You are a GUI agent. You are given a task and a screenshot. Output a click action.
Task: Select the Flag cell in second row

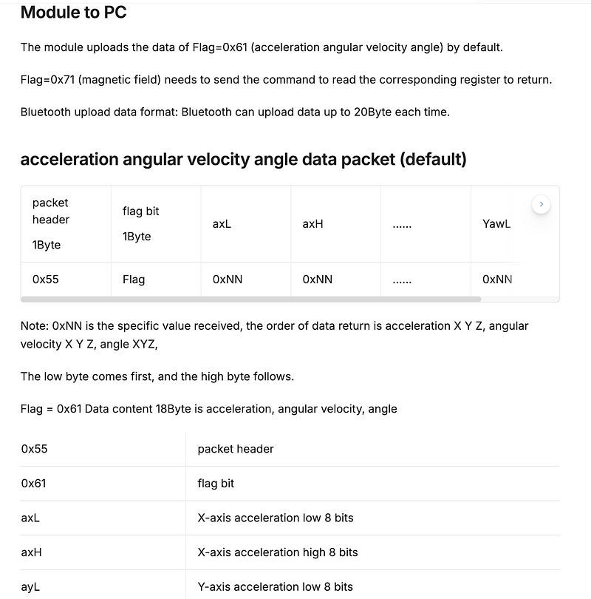tap(156, 280)
